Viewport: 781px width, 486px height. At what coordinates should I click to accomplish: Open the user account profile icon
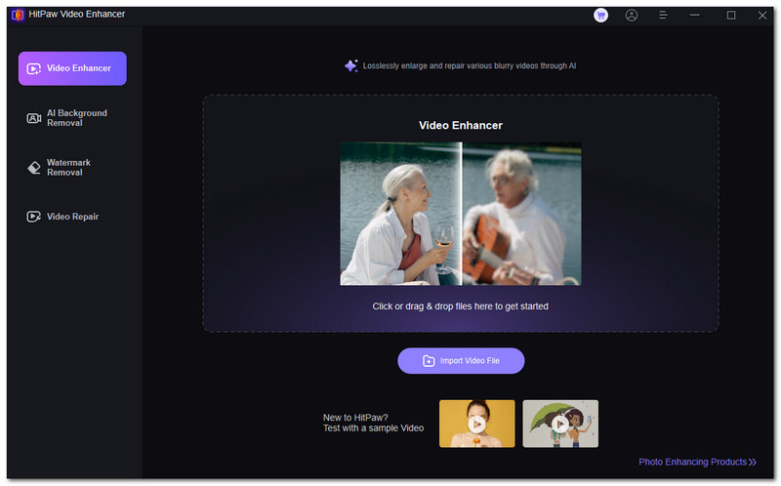(x=631, y=16)
